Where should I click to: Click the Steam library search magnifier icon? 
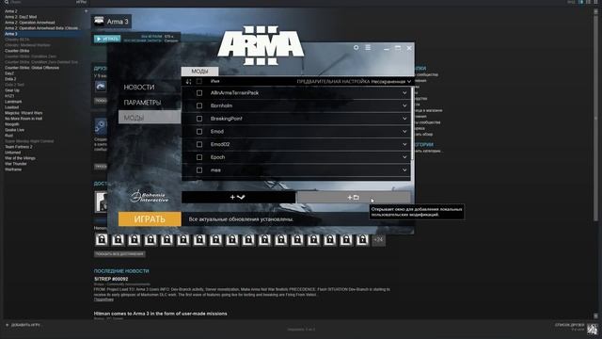coord(7,2)
